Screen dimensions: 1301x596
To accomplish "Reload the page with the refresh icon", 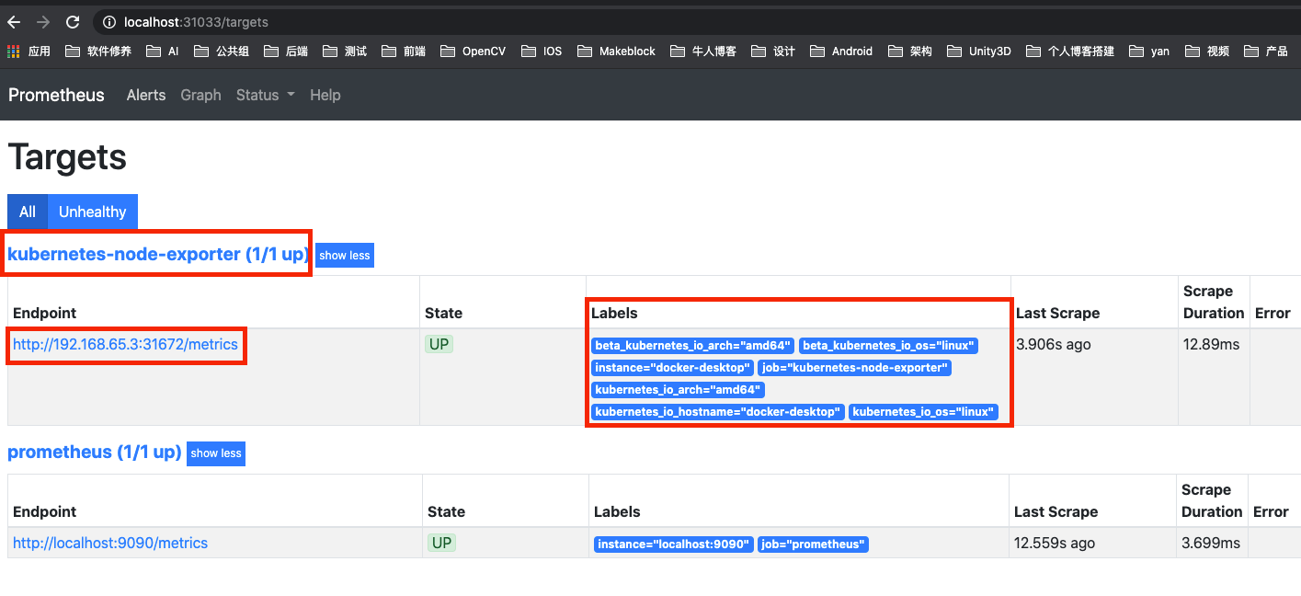I will (74, 22).
